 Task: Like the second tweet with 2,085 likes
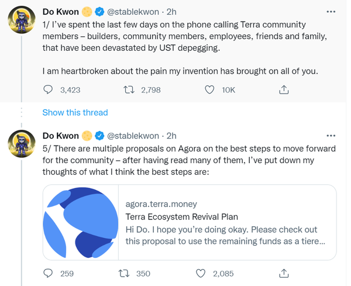click(x=201, y=273)
